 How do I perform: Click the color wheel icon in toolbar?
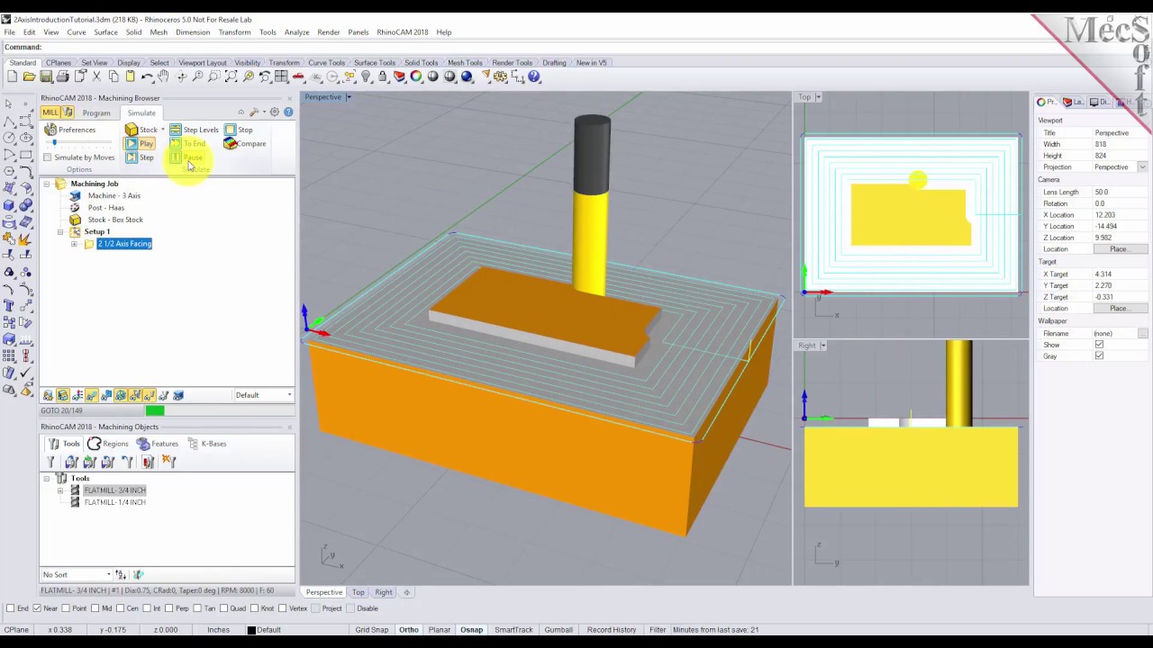pyautogui.click(x=416, y=77)
